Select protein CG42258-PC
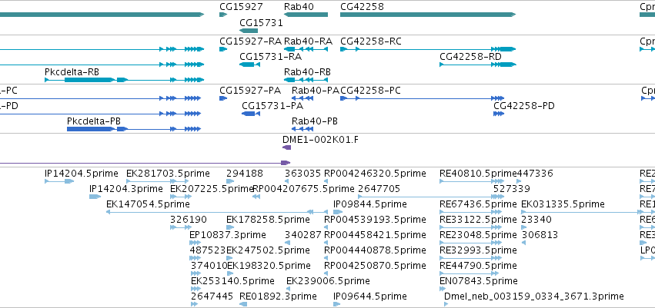The image size is (655, 308). coord(423,98)
